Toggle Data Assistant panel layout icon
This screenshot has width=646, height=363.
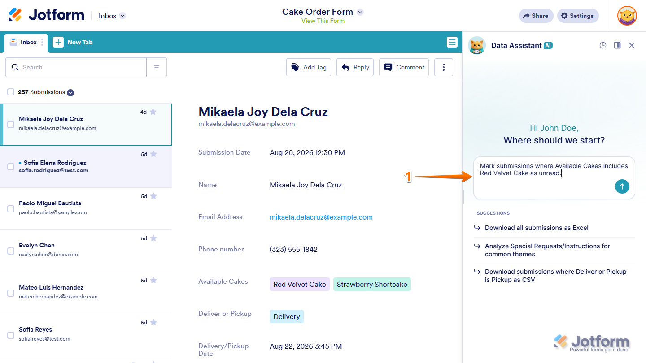[x=617, y=45]
